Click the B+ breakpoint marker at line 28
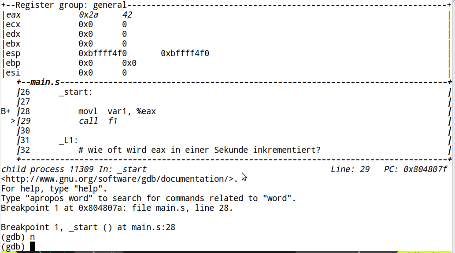455x253 pixels. pyautogui.click(x=6, y=112)
